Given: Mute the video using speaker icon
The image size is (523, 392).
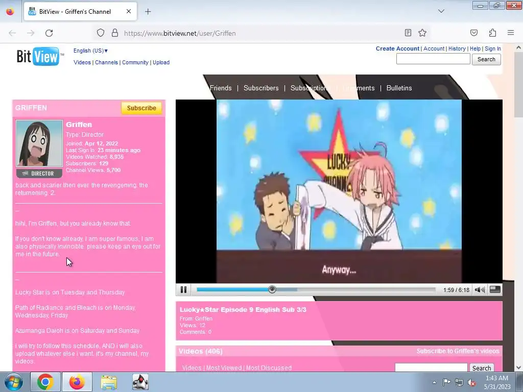Looking at the screenshot, I should tap(480, 290).
